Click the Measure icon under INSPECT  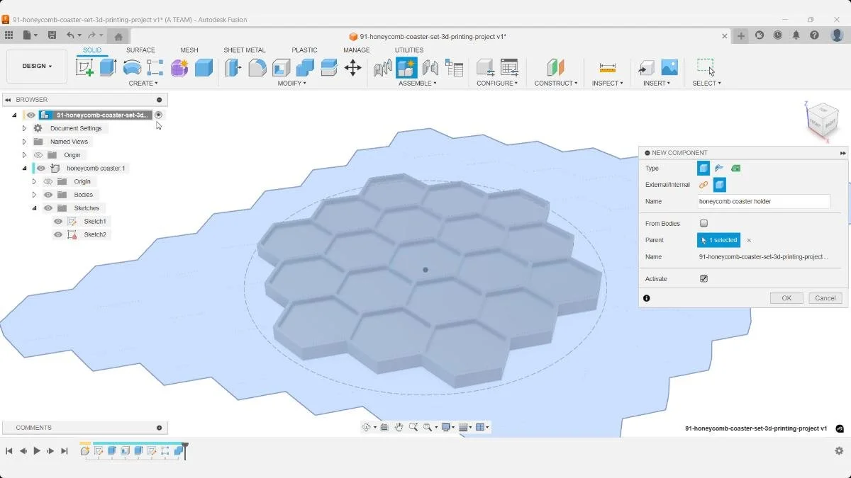point(606,68)
